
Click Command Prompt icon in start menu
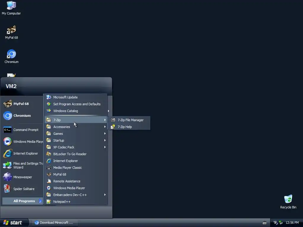(x=7, y=130)
